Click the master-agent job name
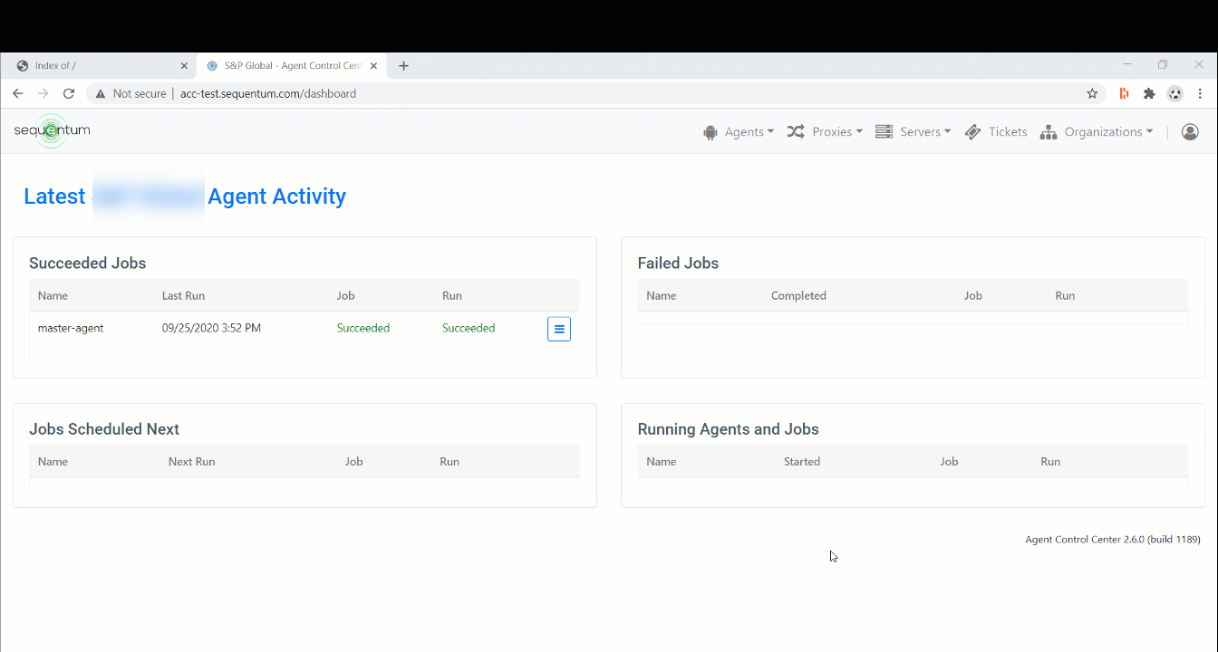Image resolution: width=1218 pixels, height=652 pixels. [71, 328]
